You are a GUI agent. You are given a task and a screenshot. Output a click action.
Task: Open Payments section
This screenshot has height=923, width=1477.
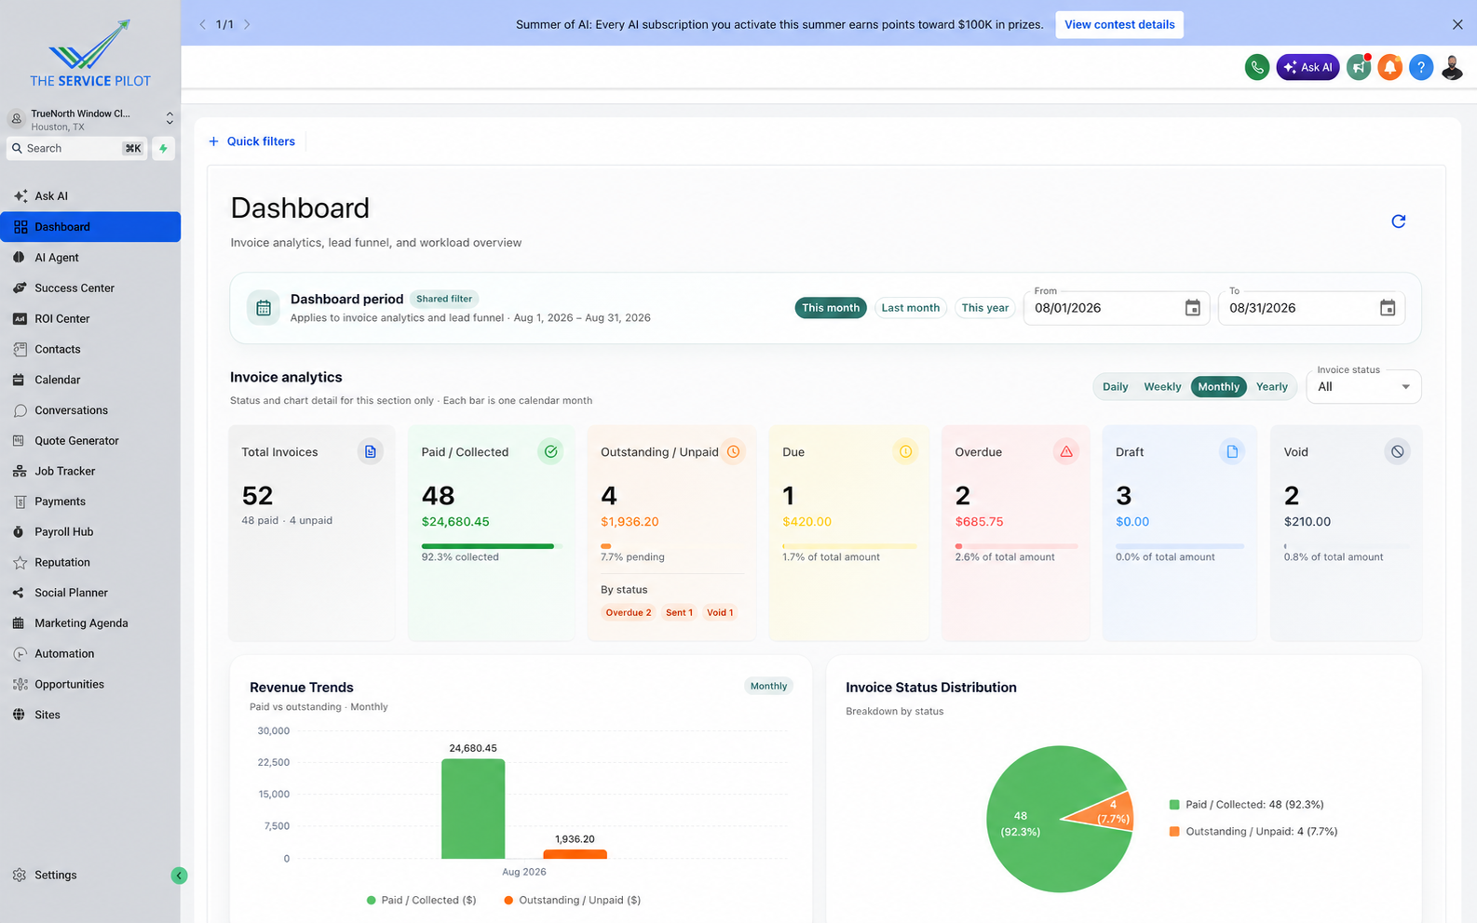[90, 502]
